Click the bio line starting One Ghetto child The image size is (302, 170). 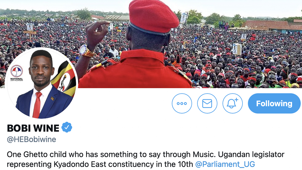coord(146,154)
